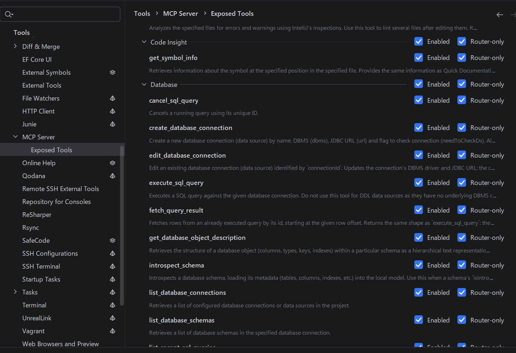The width and height of the screenshot is (516, 353).
Task: Click the settings tree vertical scrollbar
Action: [x=122, y=226]
